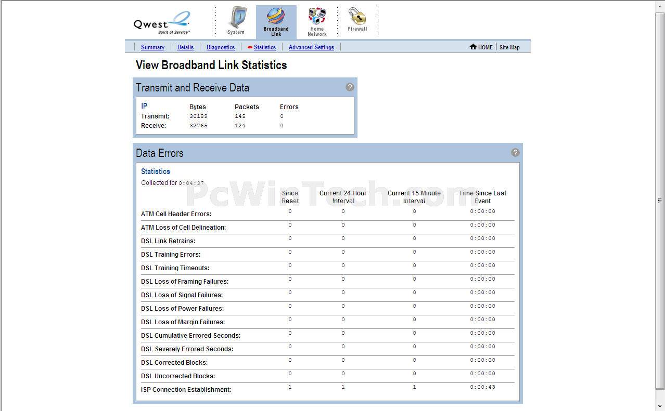Open help for Transmit and Receive Data
The width and height of the screenshot is (665, 411).
(350, 87)
